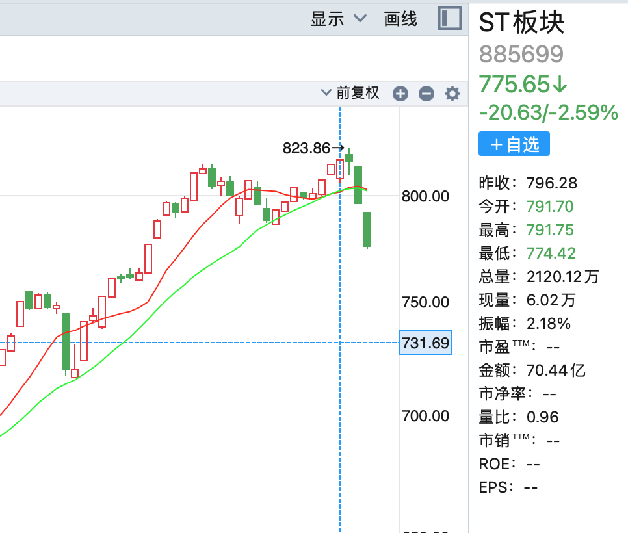Select the 总量 2120.12万 row
The image size is (628, 533).
[x=539, y=276]
